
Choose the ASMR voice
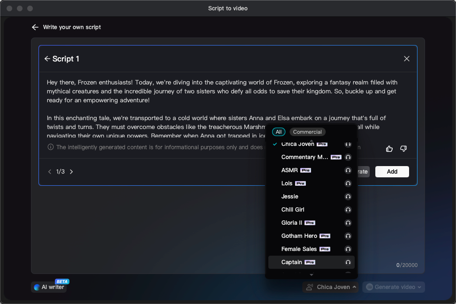312,170
